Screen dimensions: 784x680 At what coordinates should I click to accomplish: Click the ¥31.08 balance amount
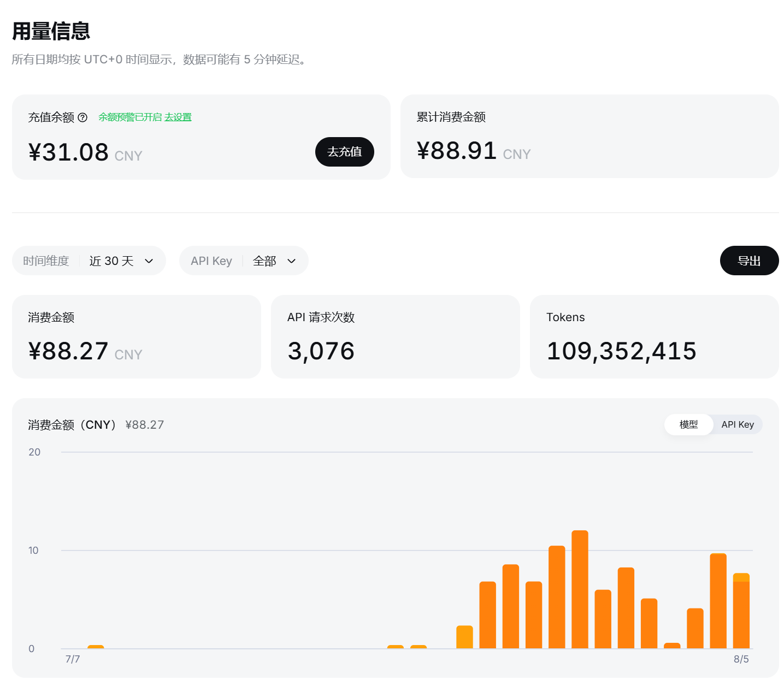point(69,152)
